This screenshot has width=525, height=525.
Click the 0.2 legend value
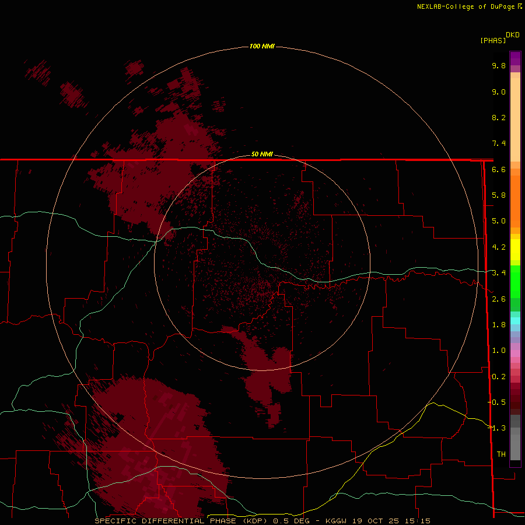tap(499, 377)
